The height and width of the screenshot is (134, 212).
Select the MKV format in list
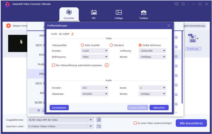[36, 74]
